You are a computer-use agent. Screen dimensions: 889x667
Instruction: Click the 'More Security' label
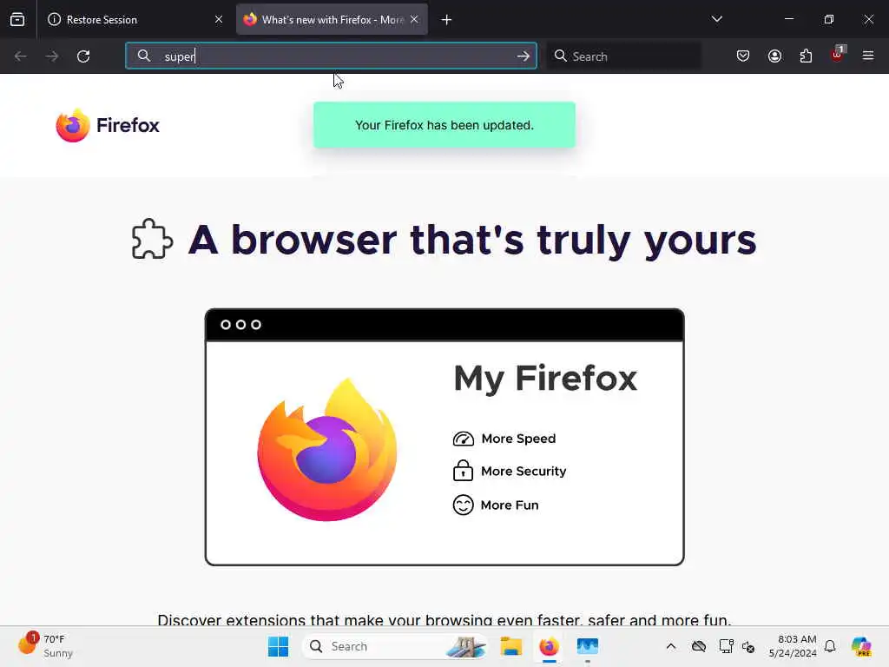524,472
